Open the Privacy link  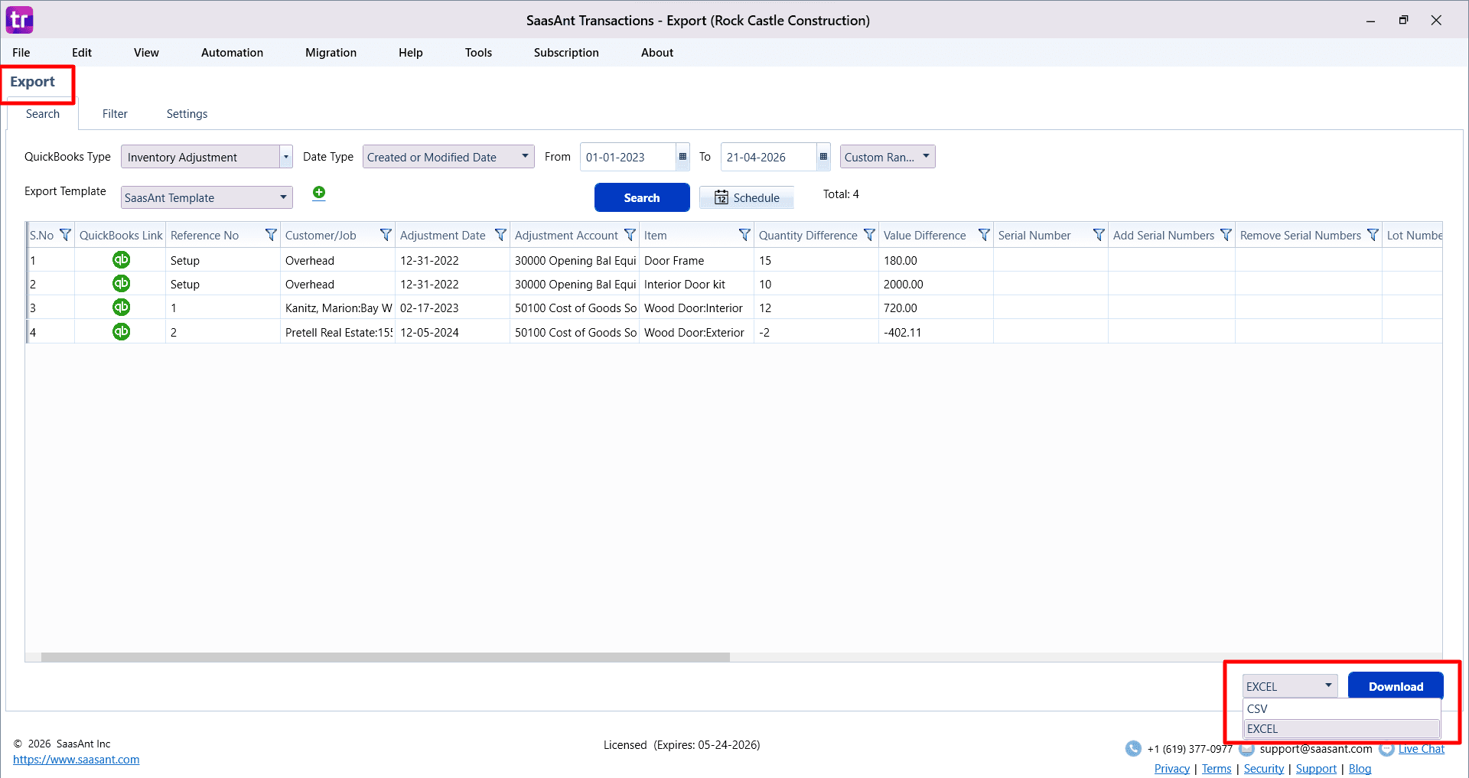(x=1172, y=769)
